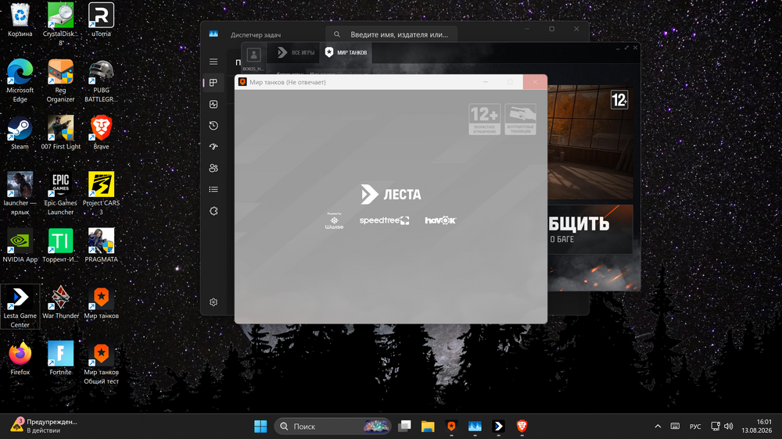This screenshot has width=782, height=439.
Task: Switch to Task Manager Processes page icon
Action: (213, 83)
